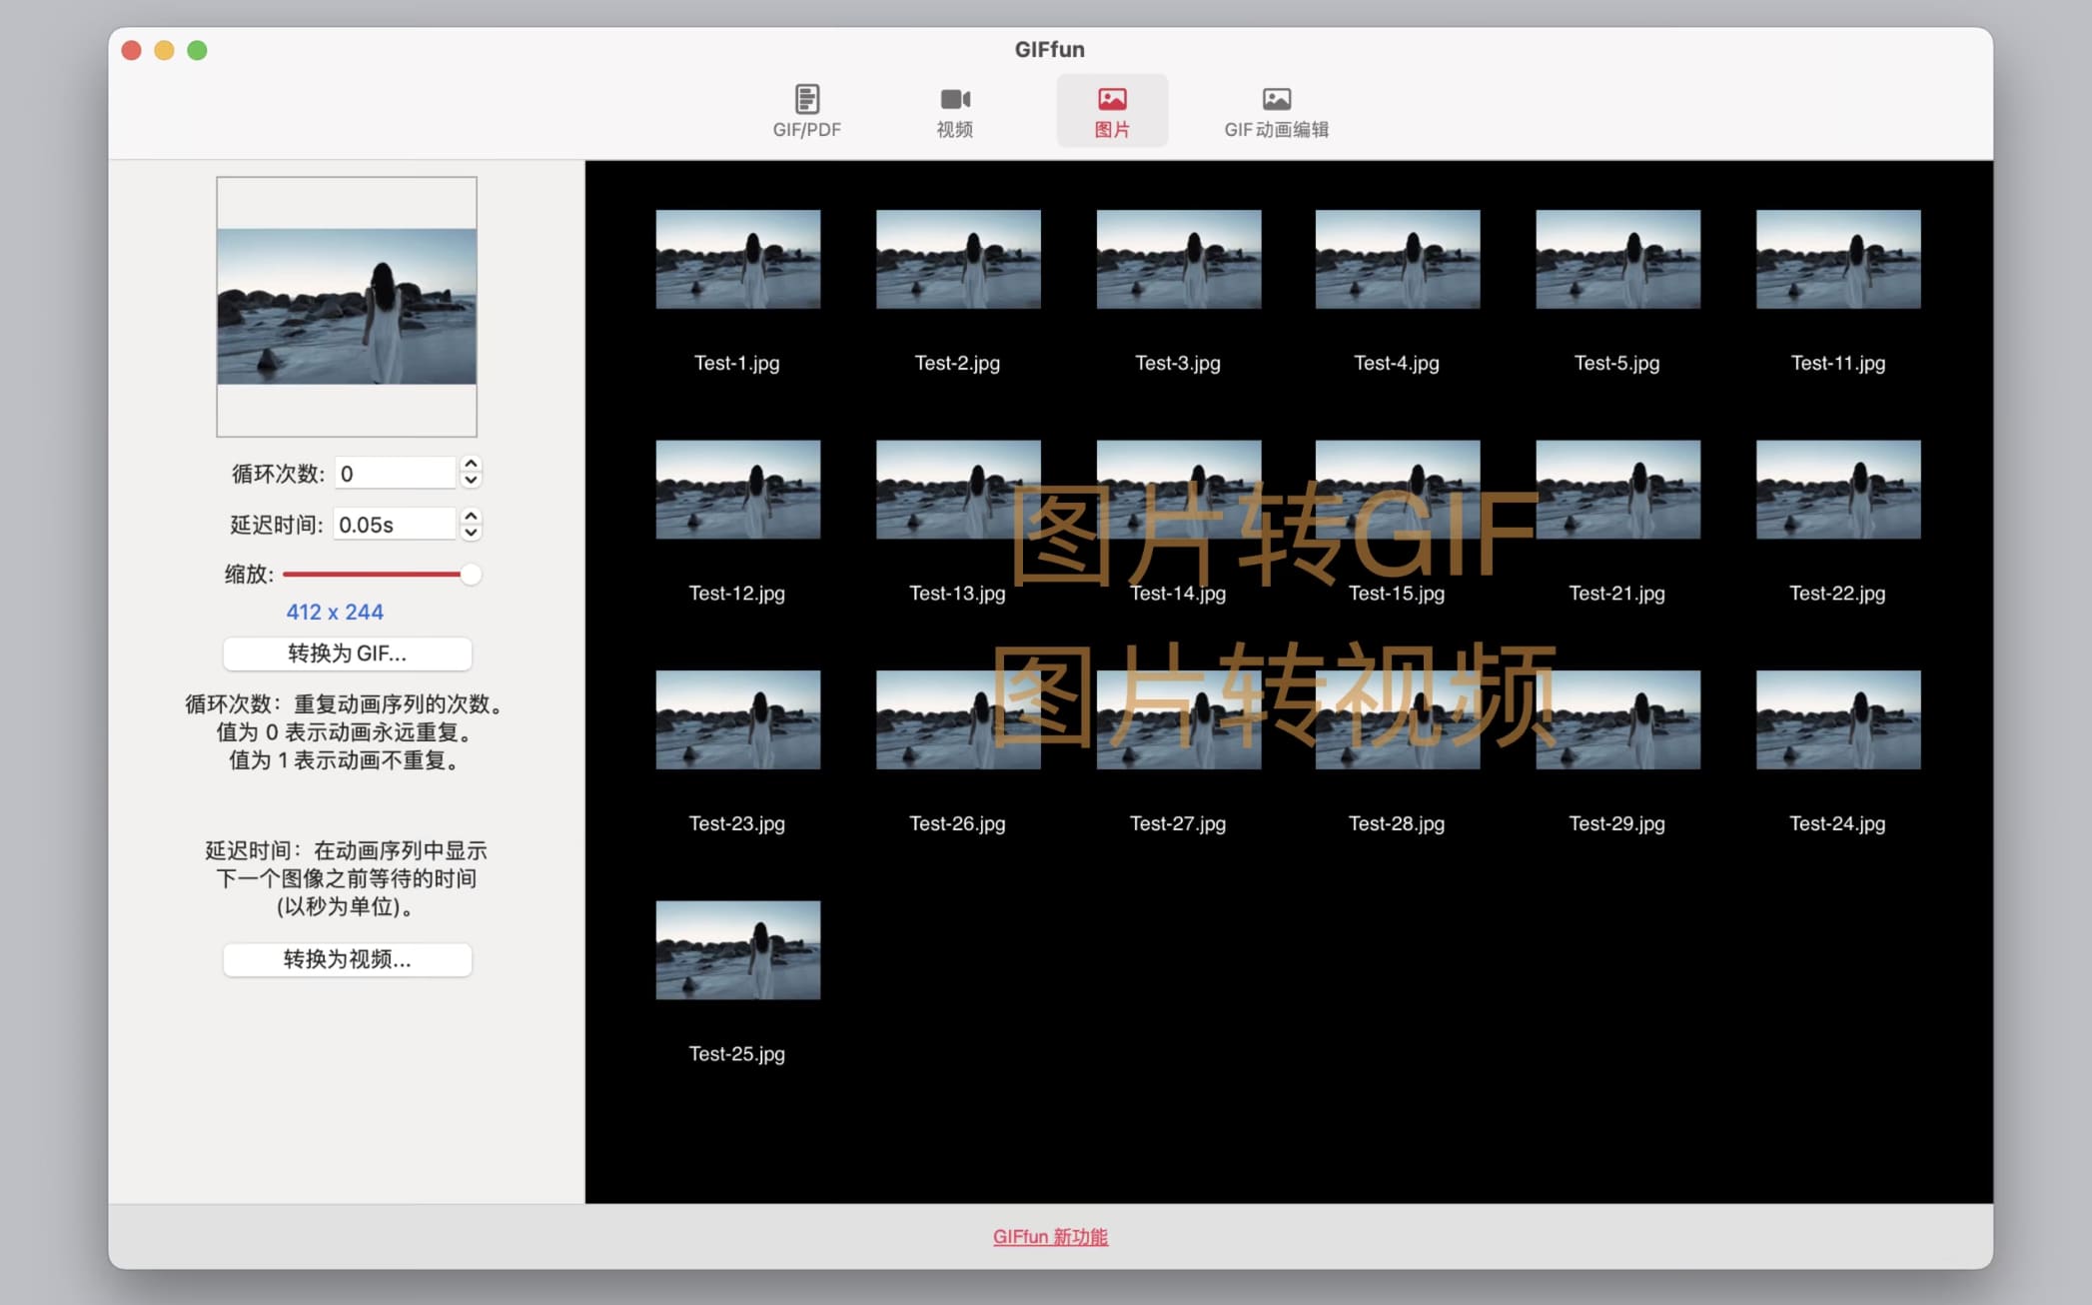Click the 循环次数 input field

(395, 474)
